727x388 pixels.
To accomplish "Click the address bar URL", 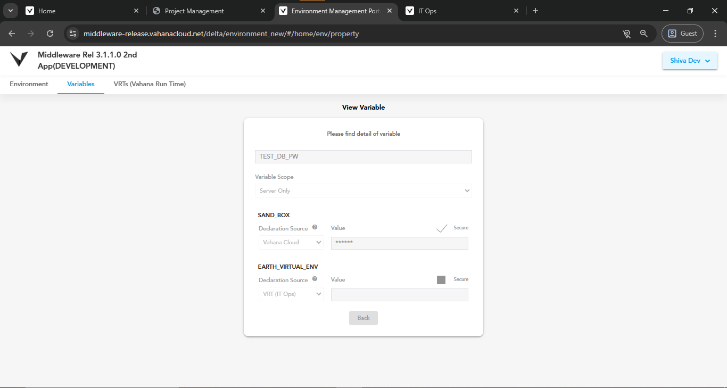I will point(221,34).
